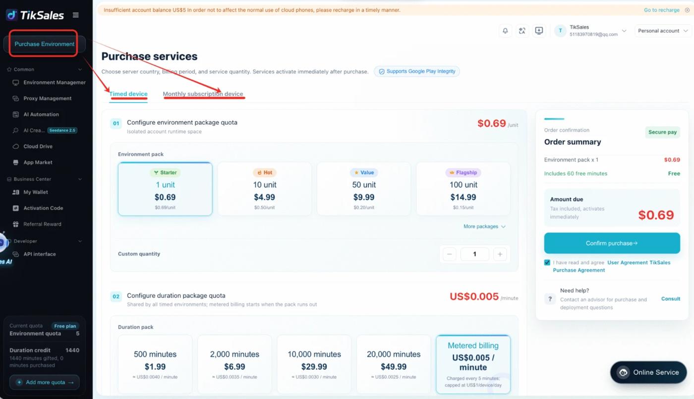Screen dimensions: 694x399
Task: Open AI Automation in the sidebar
Action: (36, 114)
